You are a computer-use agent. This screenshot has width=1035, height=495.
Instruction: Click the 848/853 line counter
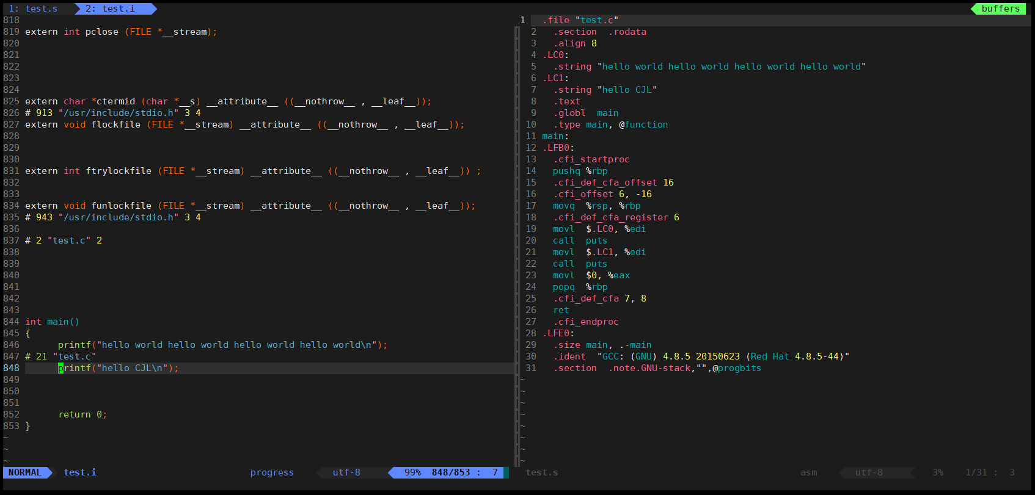click(451, 472)
